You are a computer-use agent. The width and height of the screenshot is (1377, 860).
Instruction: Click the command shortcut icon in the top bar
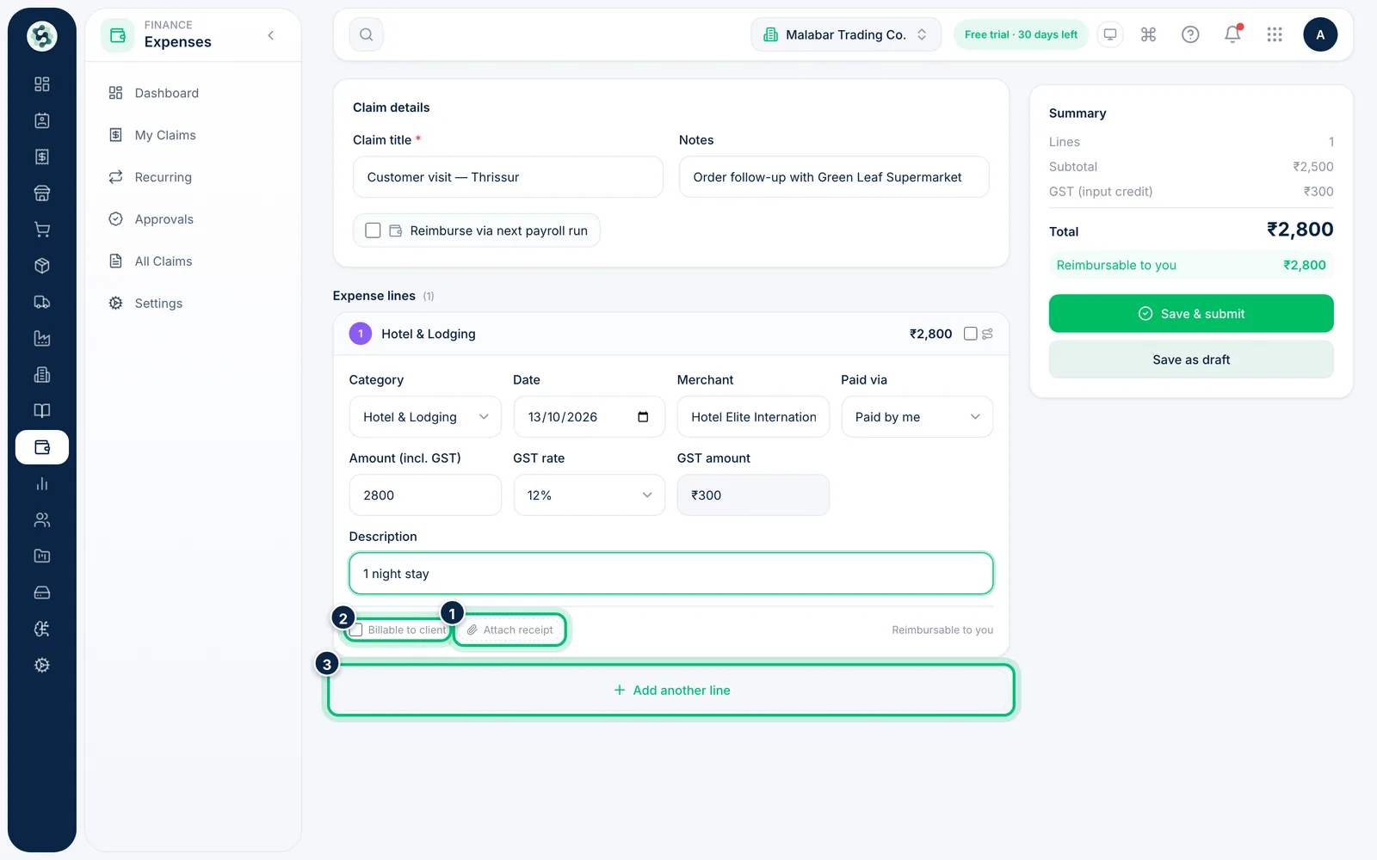coord(1148,34)
